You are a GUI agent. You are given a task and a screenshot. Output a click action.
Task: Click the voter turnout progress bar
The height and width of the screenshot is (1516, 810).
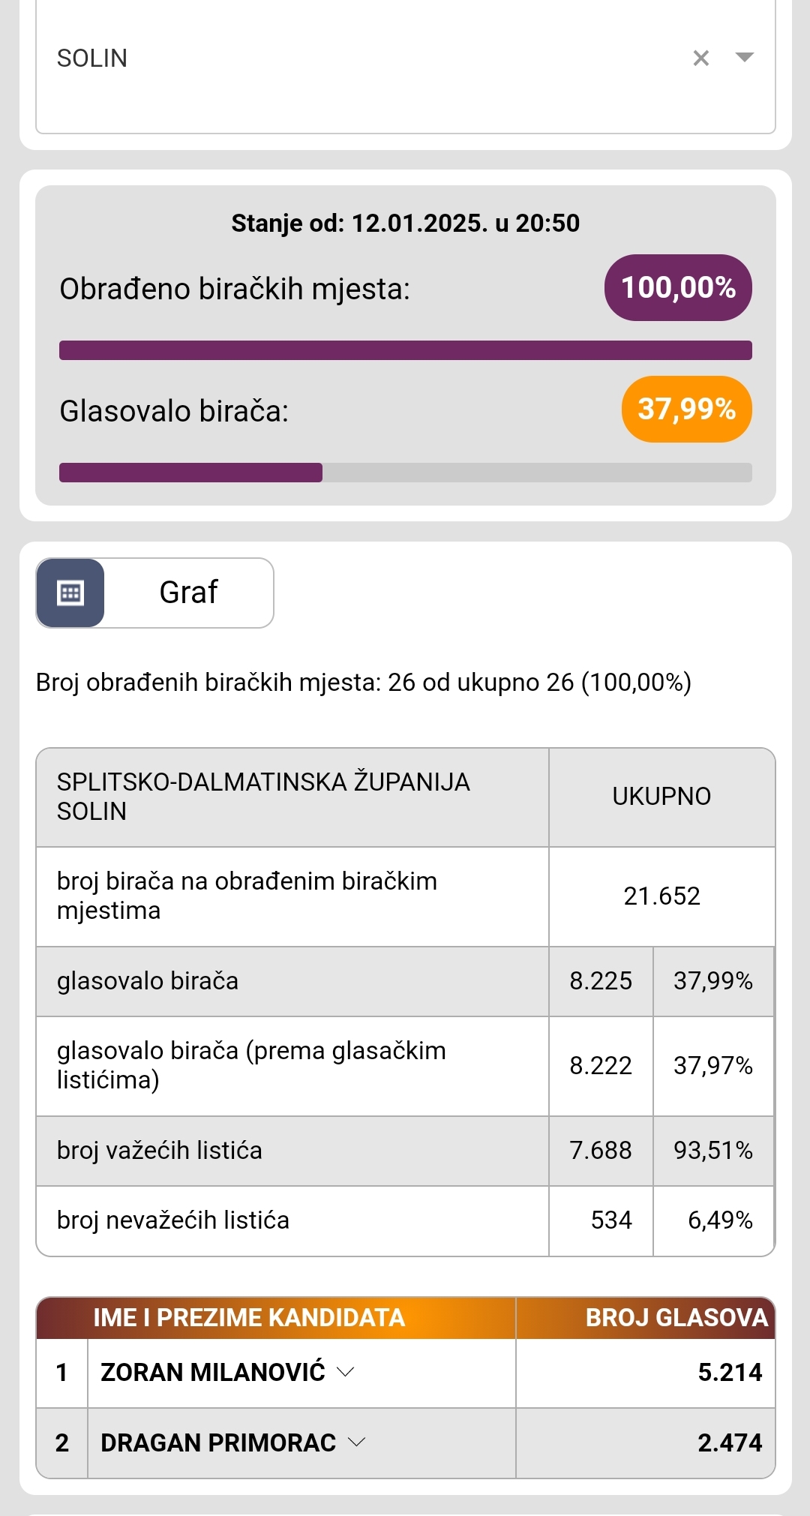click(x=405, y=473)
